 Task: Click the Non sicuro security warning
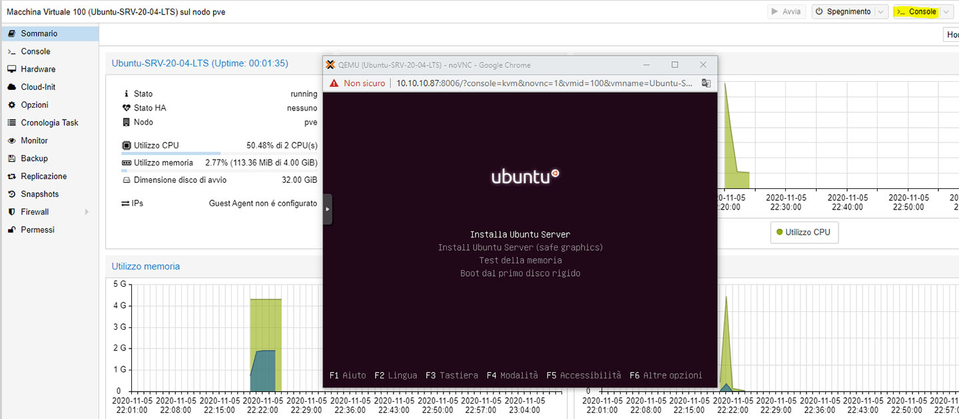[x=358, y=83]
